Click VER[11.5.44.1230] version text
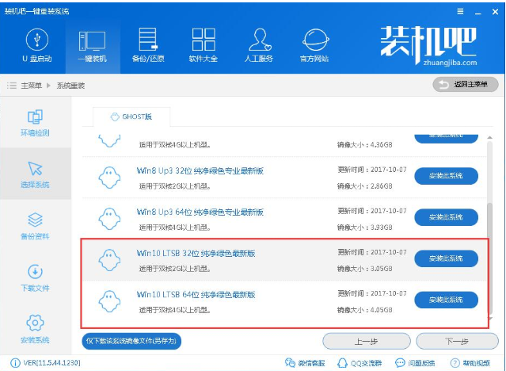The height and width of the screenshot is (371, 506). point(52,363)
